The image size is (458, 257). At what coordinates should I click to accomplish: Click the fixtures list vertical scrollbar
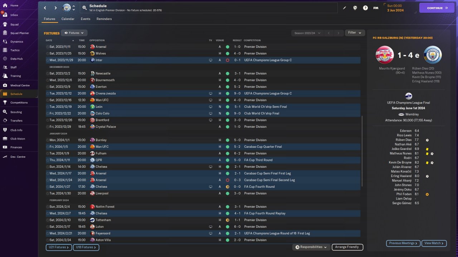point(362,151)
